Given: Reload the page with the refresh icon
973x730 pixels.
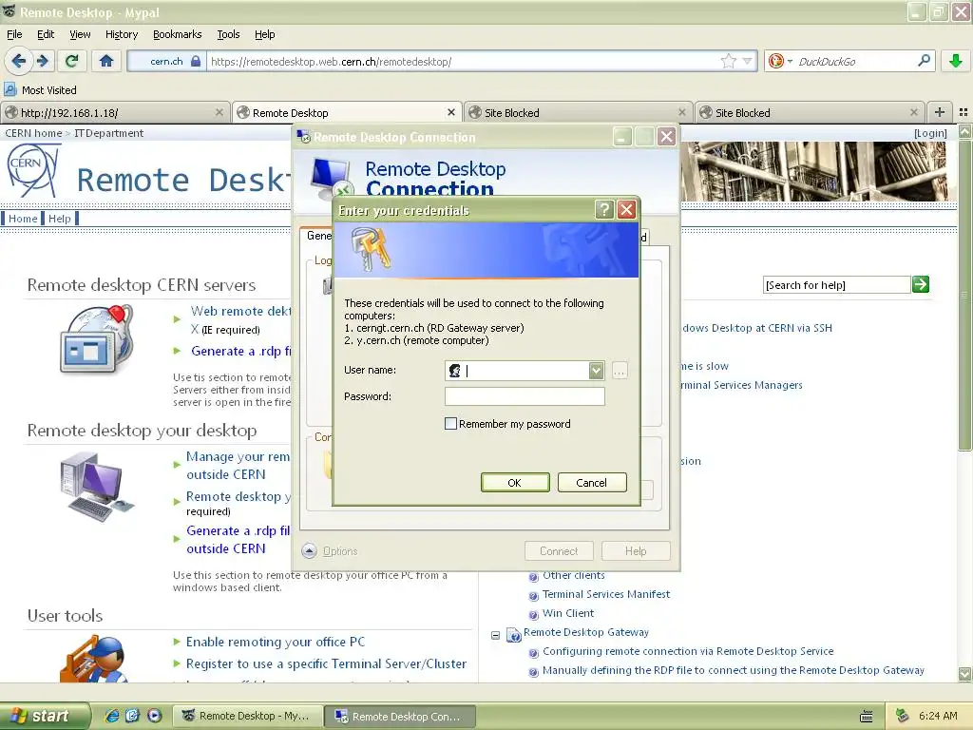Looking at the screenshot, I should [72, 61].
